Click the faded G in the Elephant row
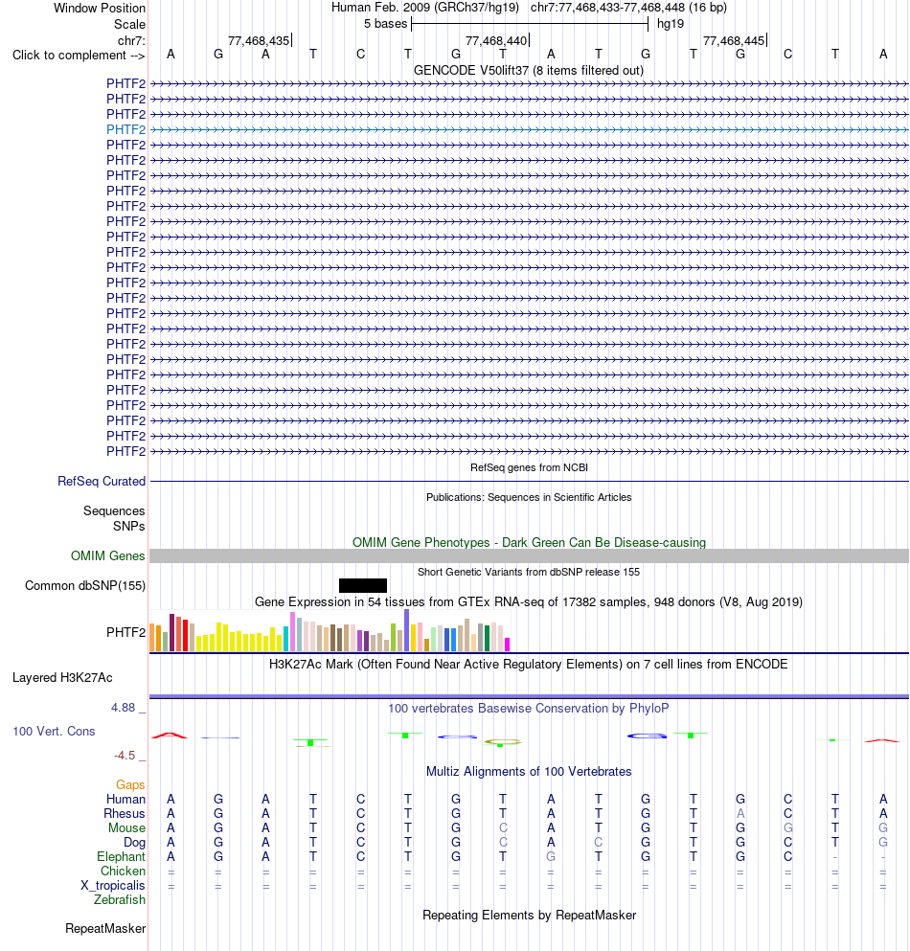The image size is (910, 951). 551,856
